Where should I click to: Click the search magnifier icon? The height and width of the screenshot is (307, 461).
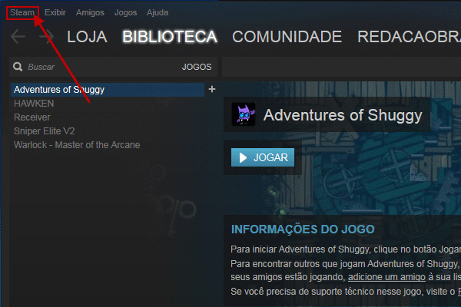[18, 67]
